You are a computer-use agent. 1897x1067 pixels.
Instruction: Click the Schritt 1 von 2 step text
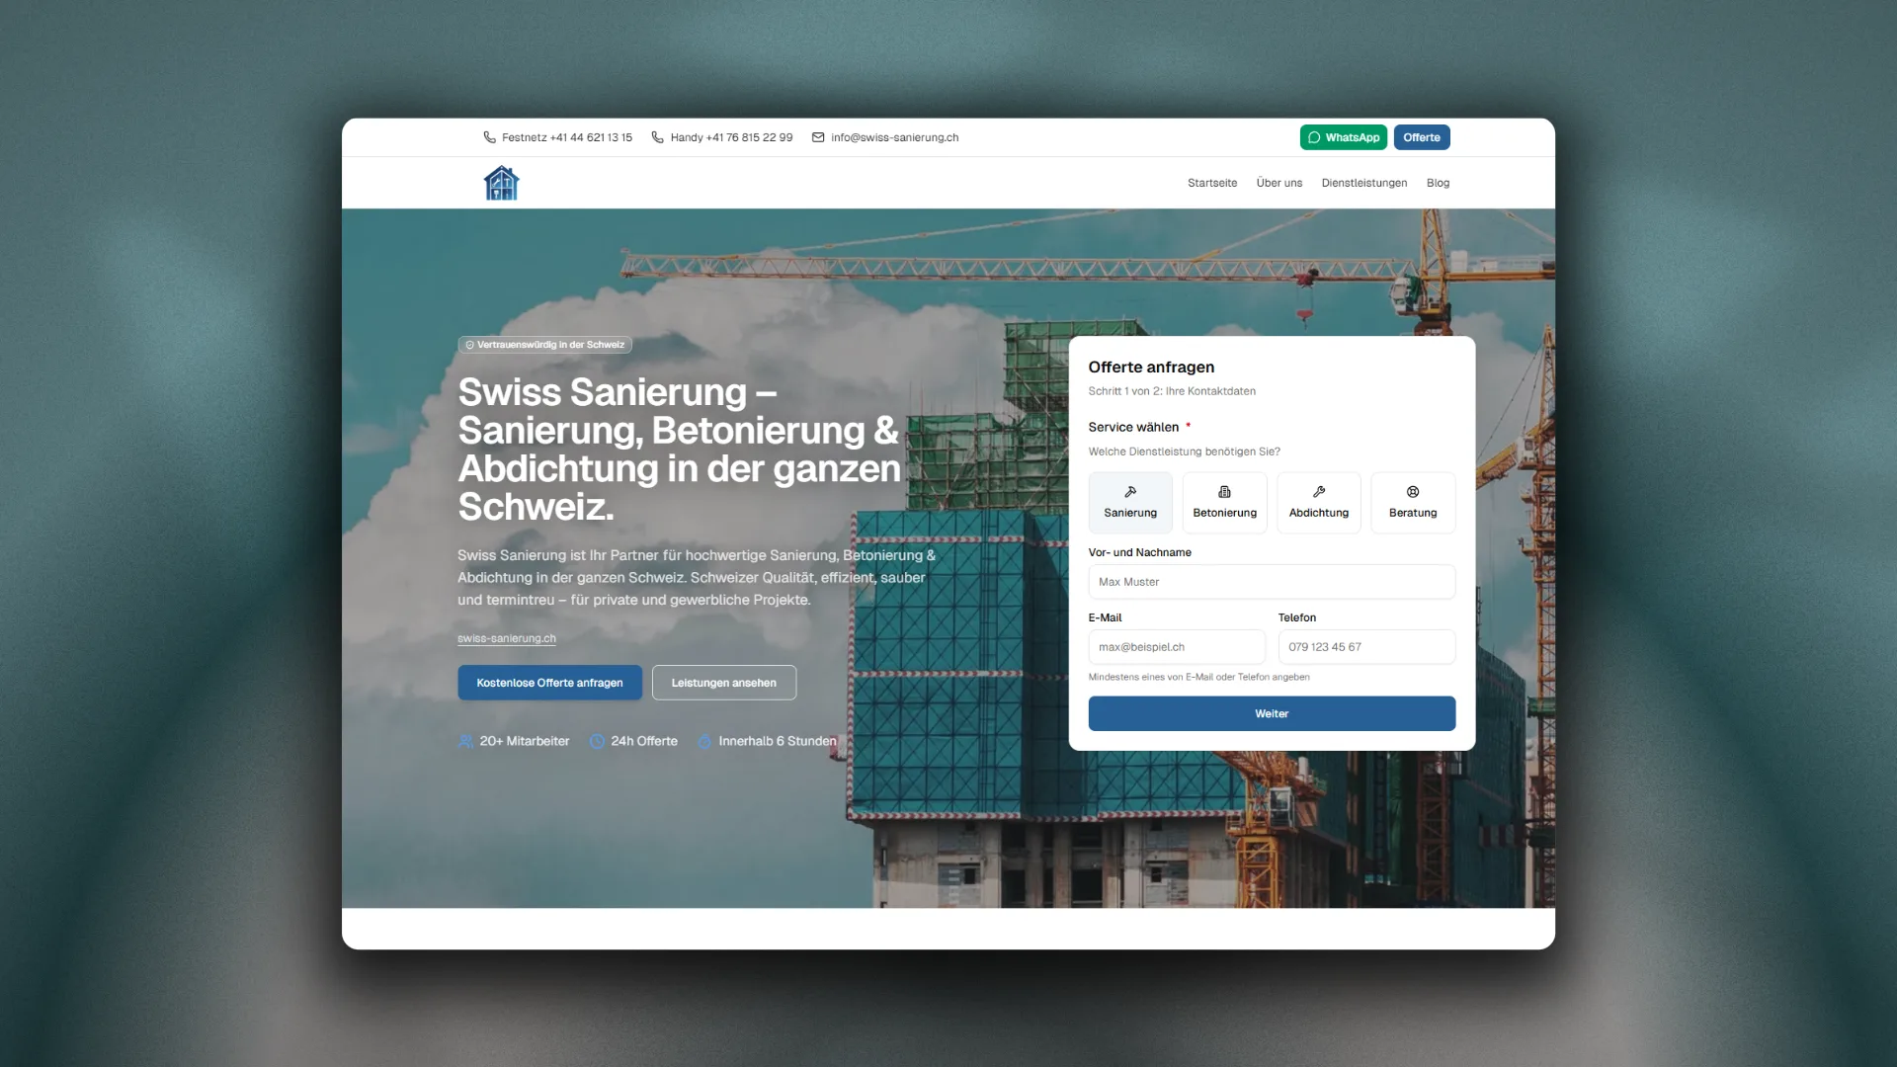(1172, 391)
